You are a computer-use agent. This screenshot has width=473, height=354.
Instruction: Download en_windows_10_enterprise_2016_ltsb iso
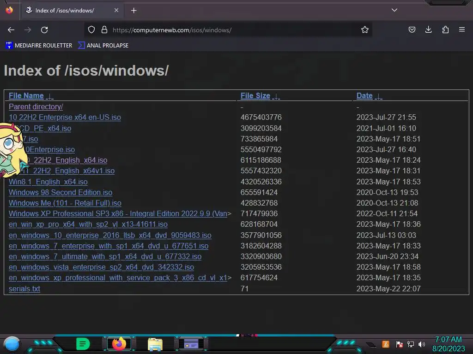(110, 235)
